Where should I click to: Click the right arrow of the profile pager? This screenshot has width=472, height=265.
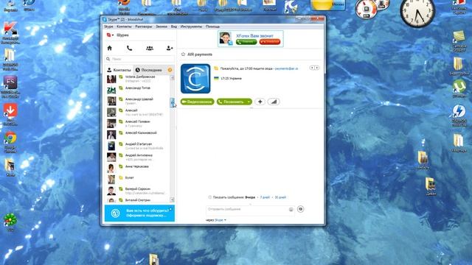click(316, 68)
